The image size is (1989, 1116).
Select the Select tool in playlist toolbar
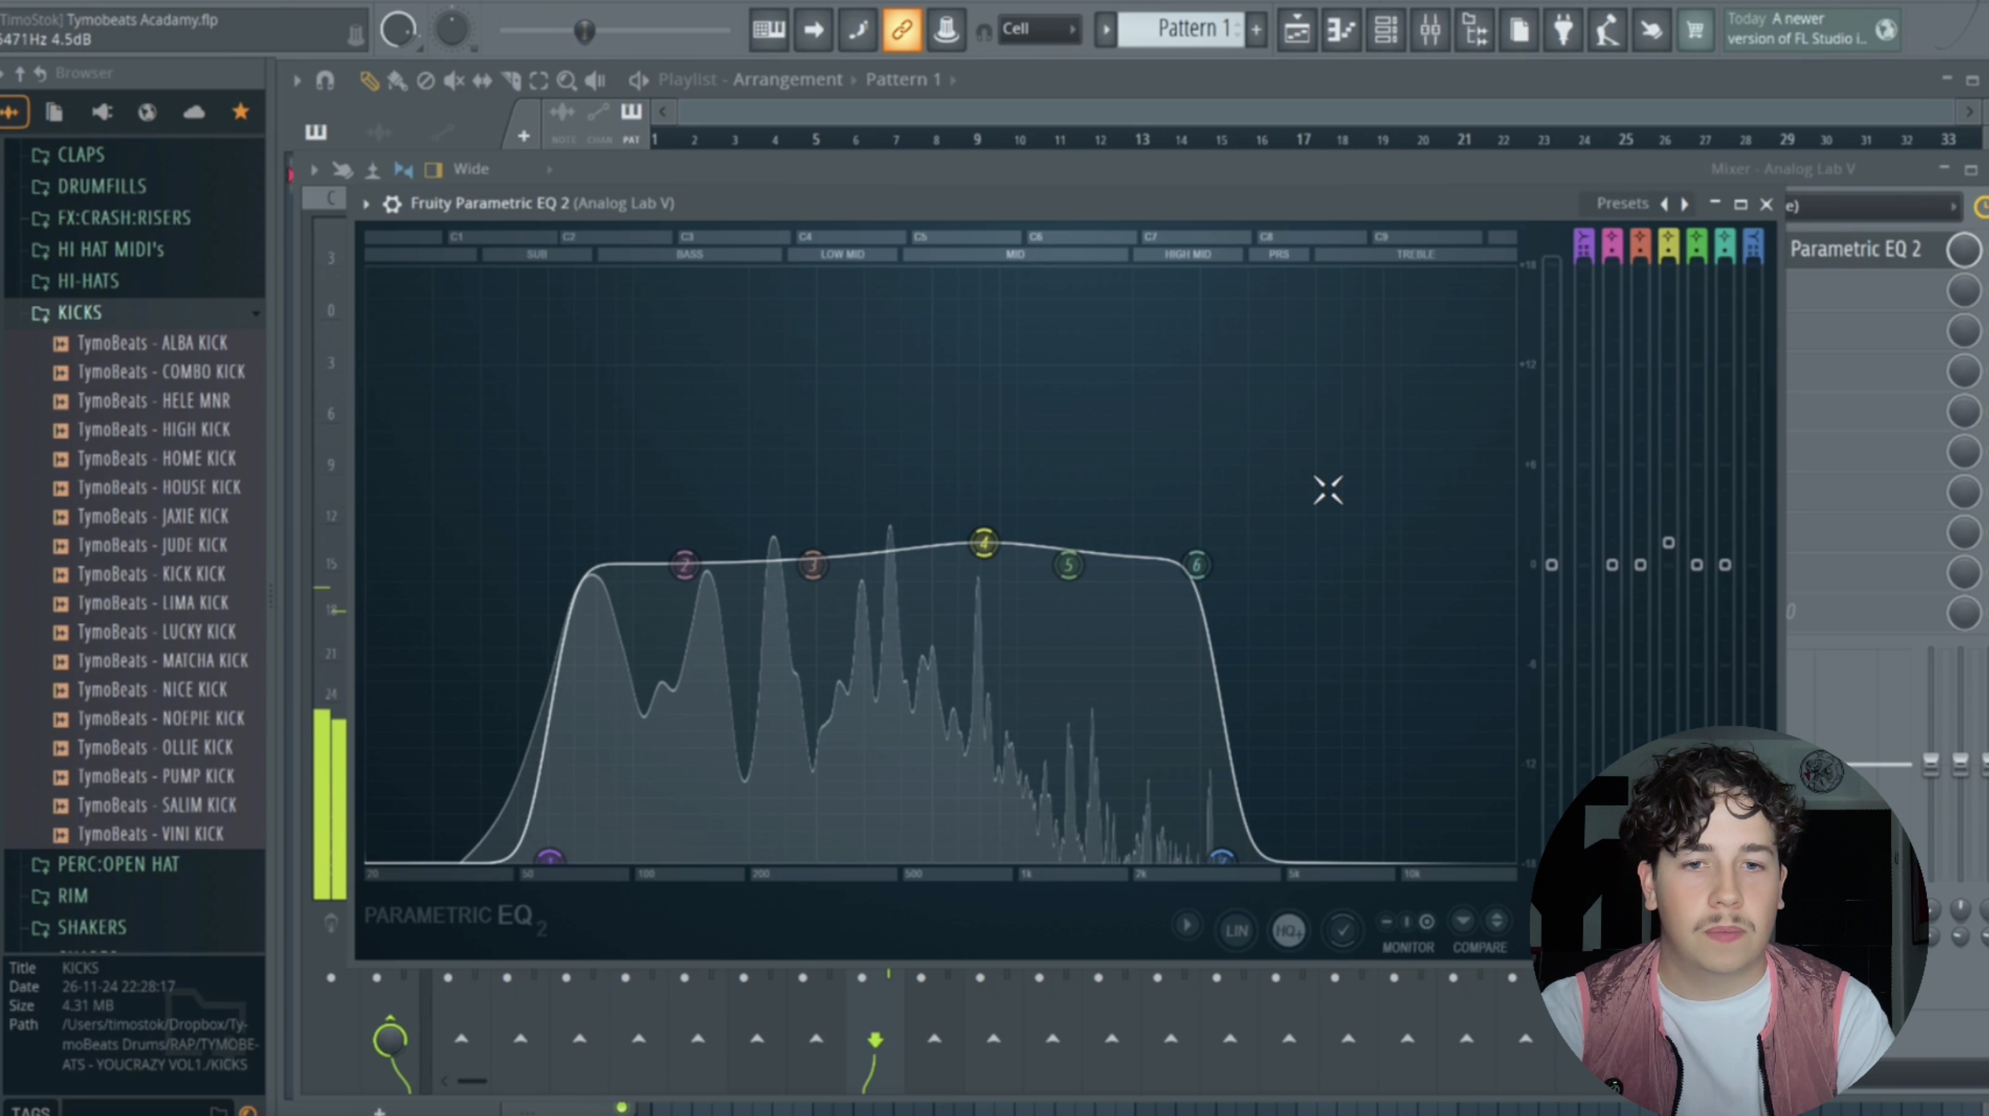click(x=539, y=80)
